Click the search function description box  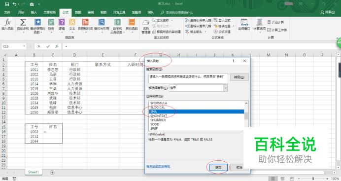click(188, 78)
